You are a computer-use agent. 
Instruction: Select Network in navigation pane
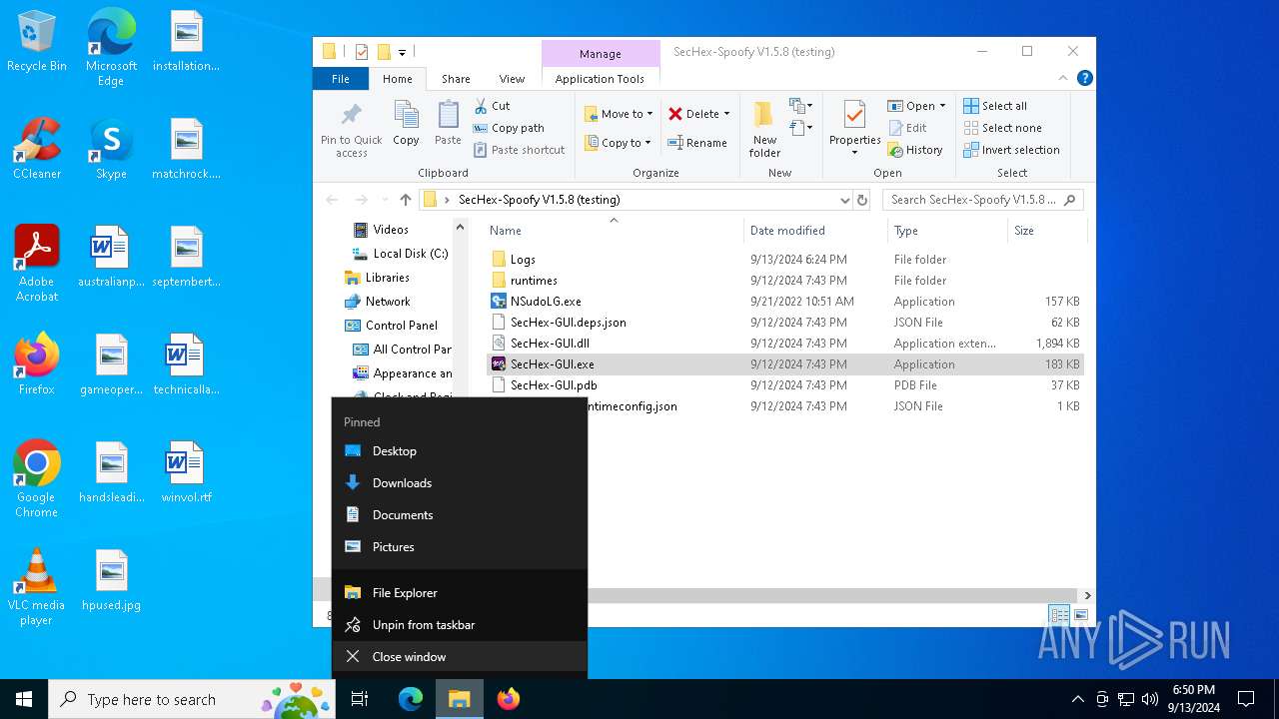coord(378,301)
